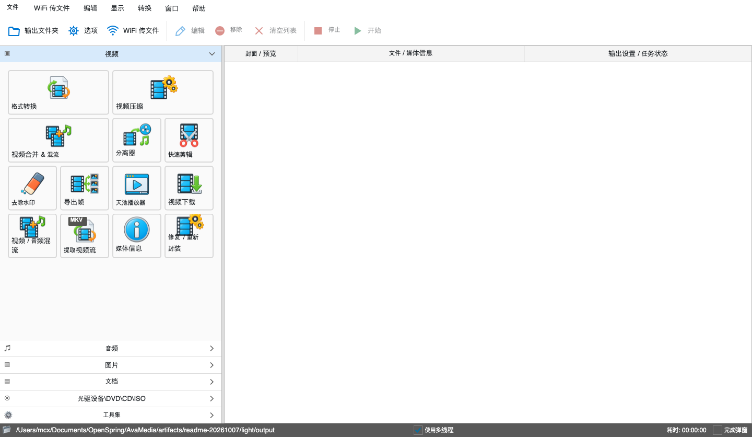Screen dimensions: 752x437
Task: Open the 导出帧 export frames tool
Action: coord(85,188)
